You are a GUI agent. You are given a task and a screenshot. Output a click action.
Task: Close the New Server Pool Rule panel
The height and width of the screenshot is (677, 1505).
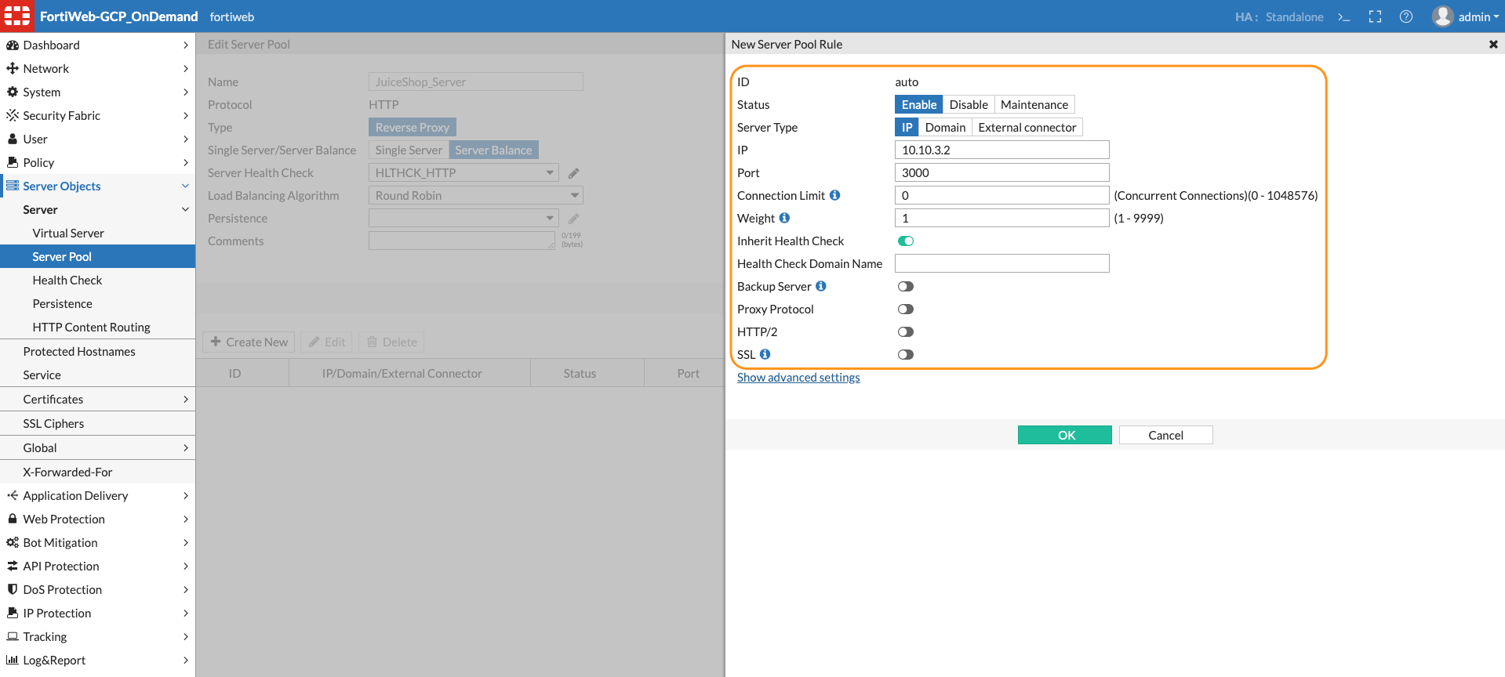(x=1493, y=45)
